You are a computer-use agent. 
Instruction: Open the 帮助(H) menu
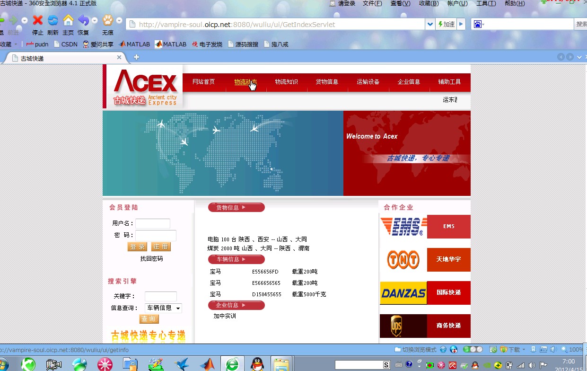(x=515, y=3)
